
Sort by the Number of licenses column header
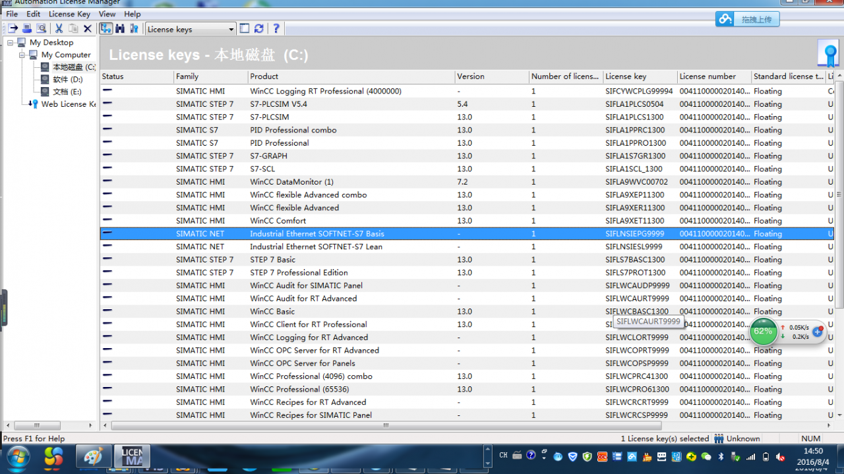566,76
